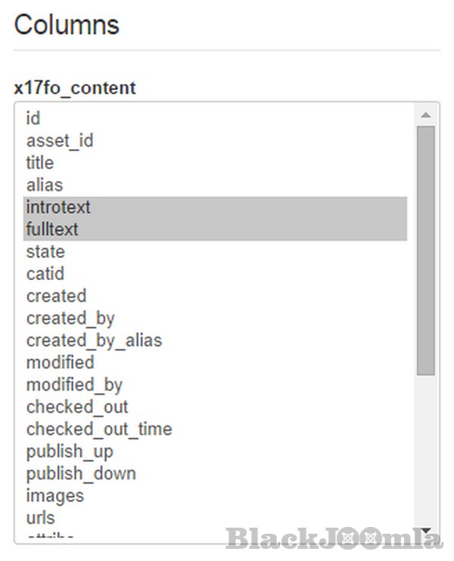Screen dimensions: 454x561
Task: Select checked_out in the list
Action: 77,407
